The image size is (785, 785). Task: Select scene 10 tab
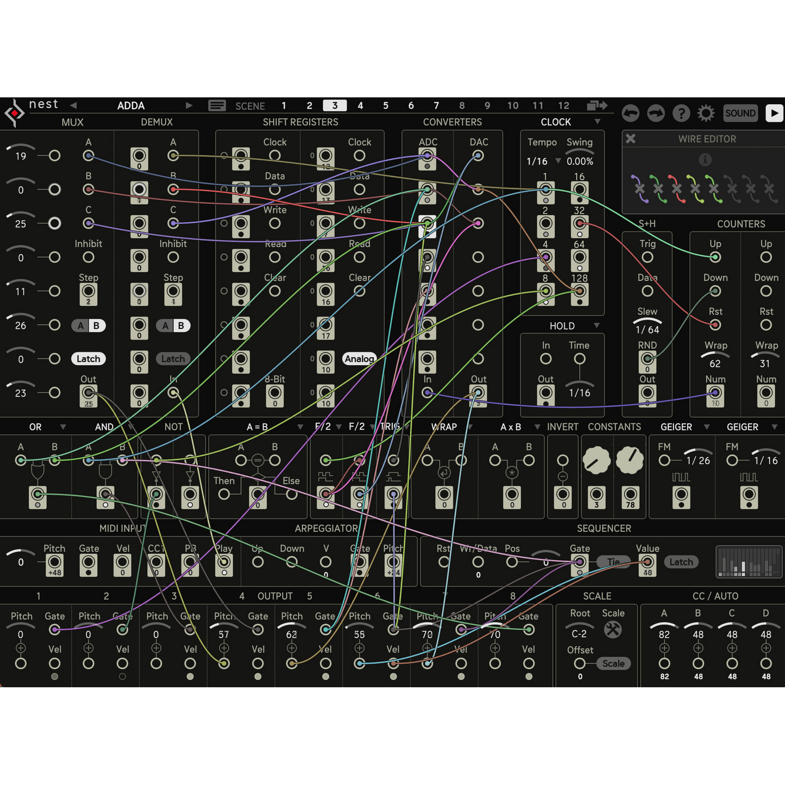tap(512, 105)
